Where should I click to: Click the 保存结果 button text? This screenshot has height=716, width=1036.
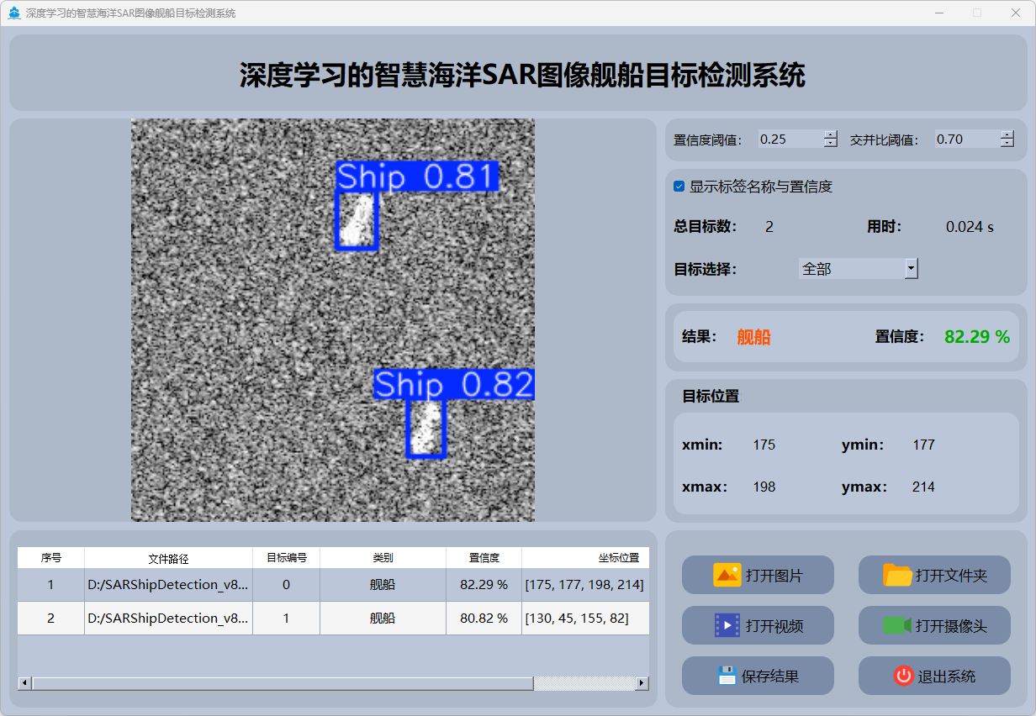point(769,677)
